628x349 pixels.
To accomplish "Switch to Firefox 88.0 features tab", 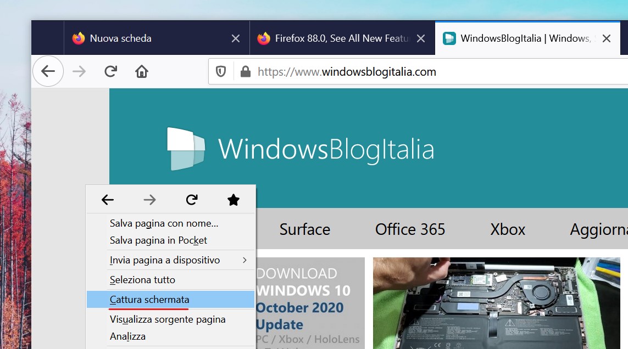I will [342, 38].
